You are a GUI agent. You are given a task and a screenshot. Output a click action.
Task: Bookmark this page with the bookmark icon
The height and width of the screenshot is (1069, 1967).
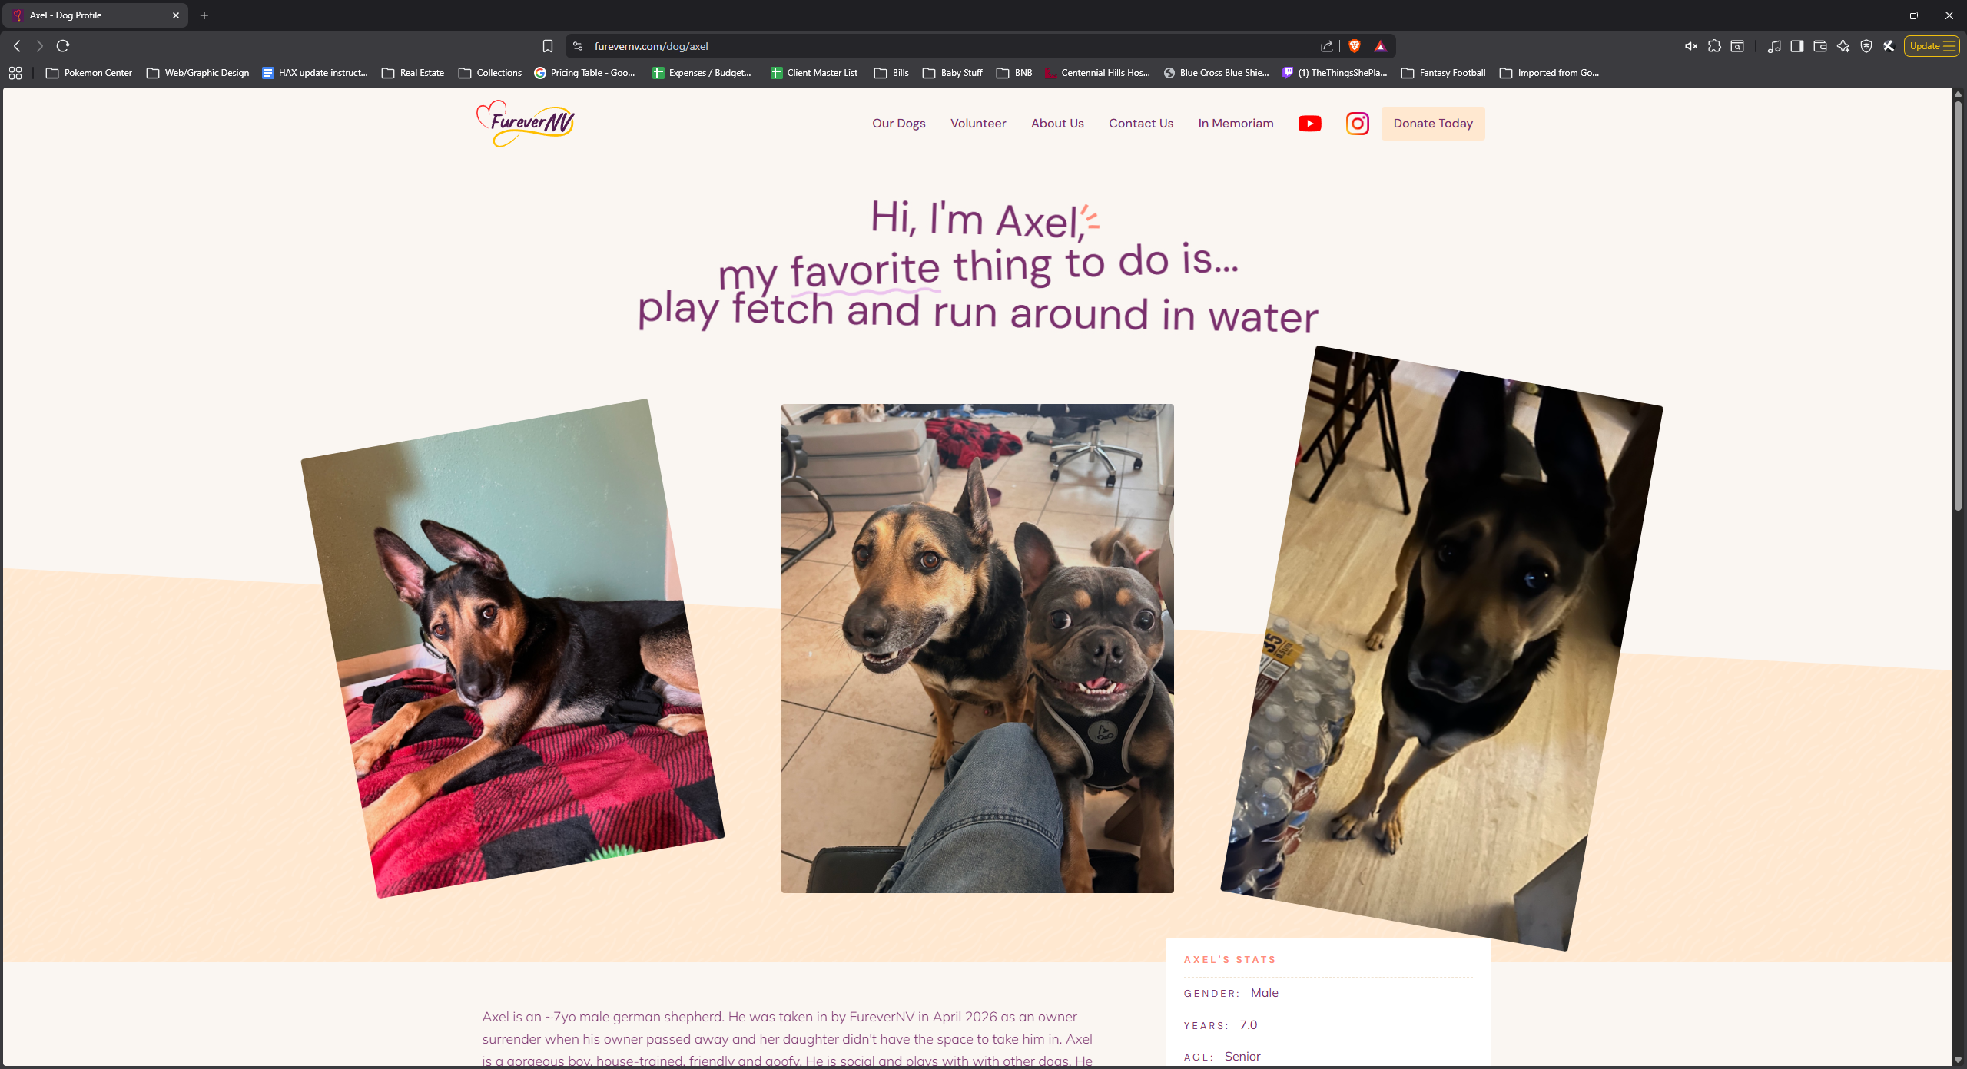[547, 46]
